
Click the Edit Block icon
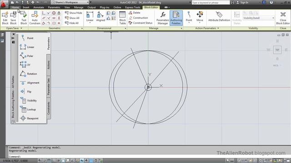coord(5,18)
